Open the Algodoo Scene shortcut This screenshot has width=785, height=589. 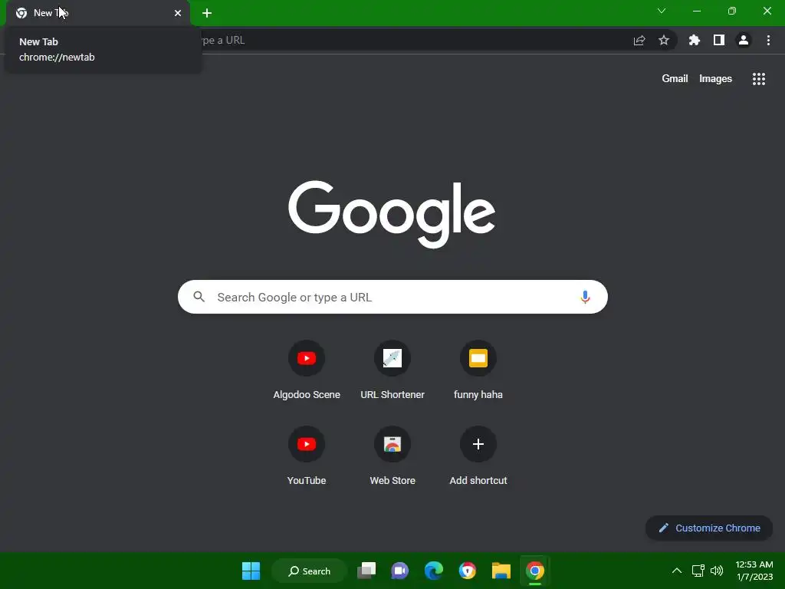tap(307, 370)
